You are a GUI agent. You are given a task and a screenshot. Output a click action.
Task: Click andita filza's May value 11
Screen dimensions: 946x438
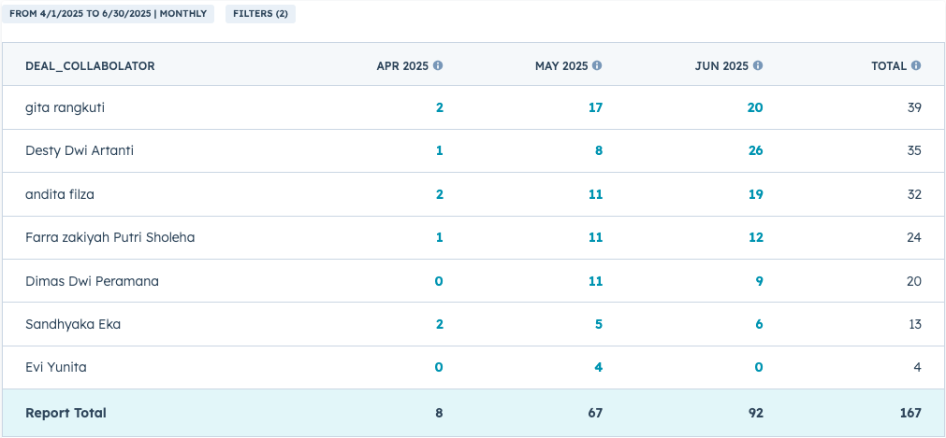(x=595, y=194)
